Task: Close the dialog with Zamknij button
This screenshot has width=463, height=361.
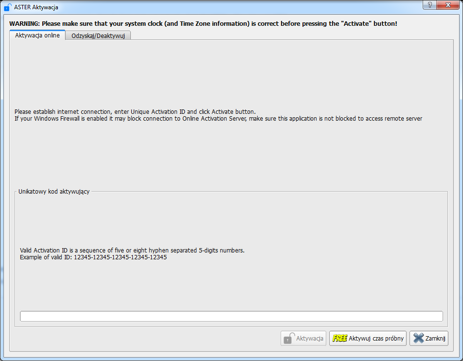Action: (x=429, y=338)
